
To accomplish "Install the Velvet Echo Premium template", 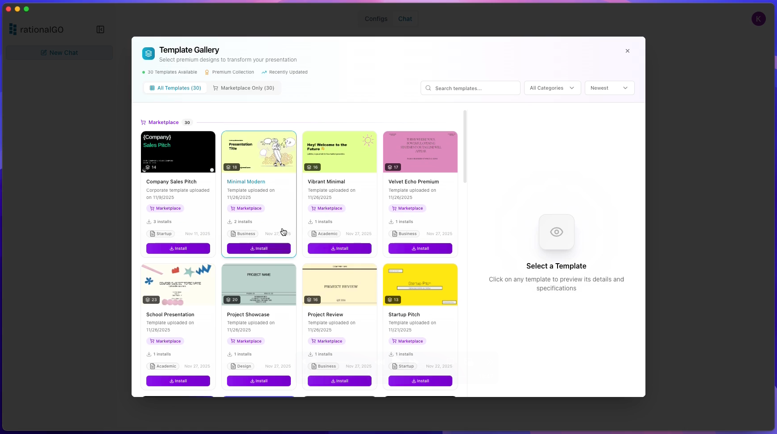I will [x=420, y=248].
